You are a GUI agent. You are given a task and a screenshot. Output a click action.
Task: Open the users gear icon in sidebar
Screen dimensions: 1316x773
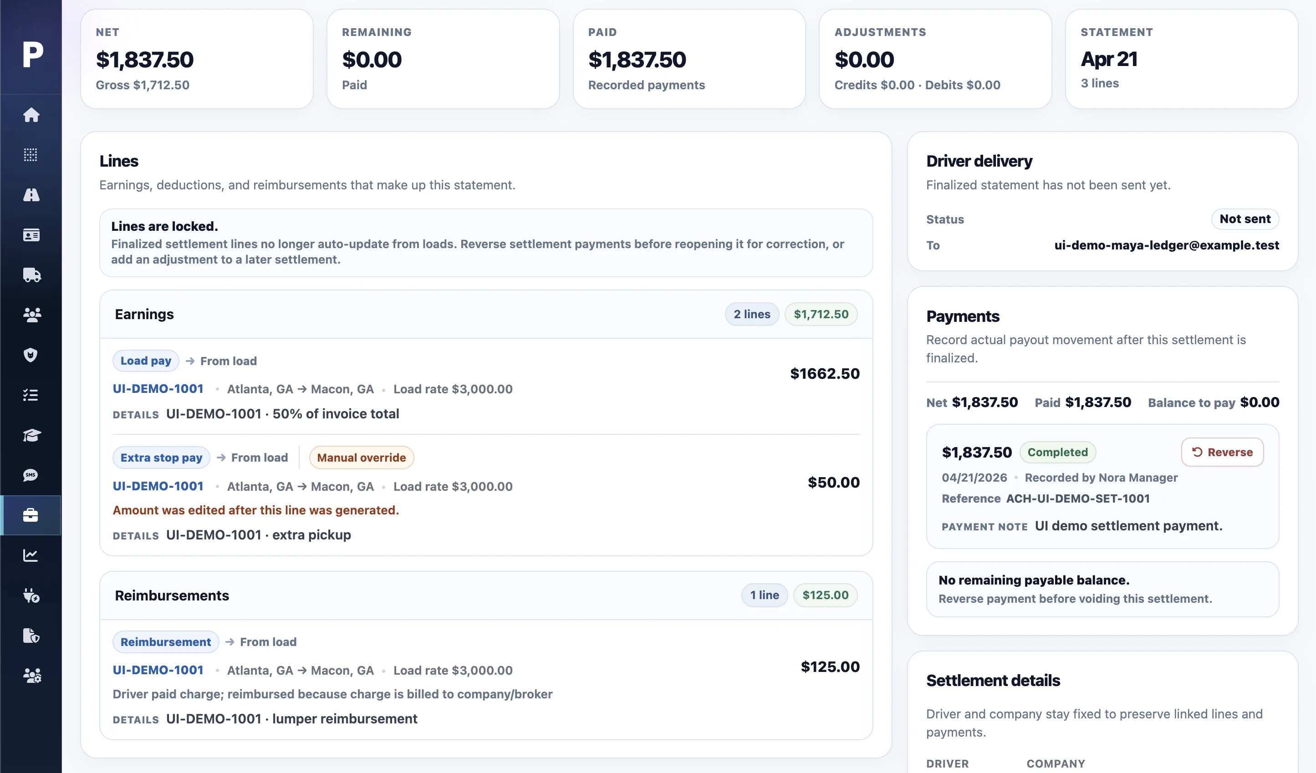click(32, 676)
